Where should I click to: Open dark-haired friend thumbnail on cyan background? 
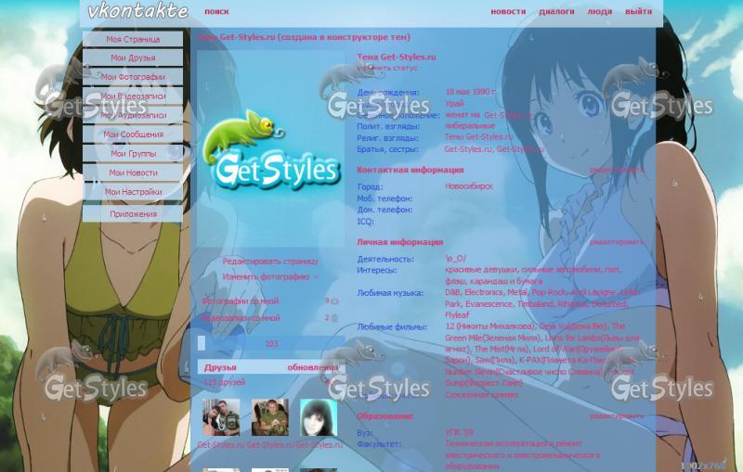(319, 417)
